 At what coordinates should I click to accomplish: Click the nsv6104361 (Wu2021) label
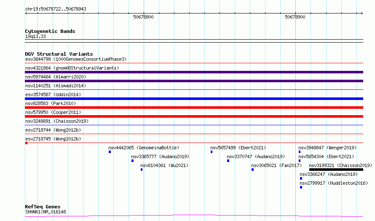[164, 165]
